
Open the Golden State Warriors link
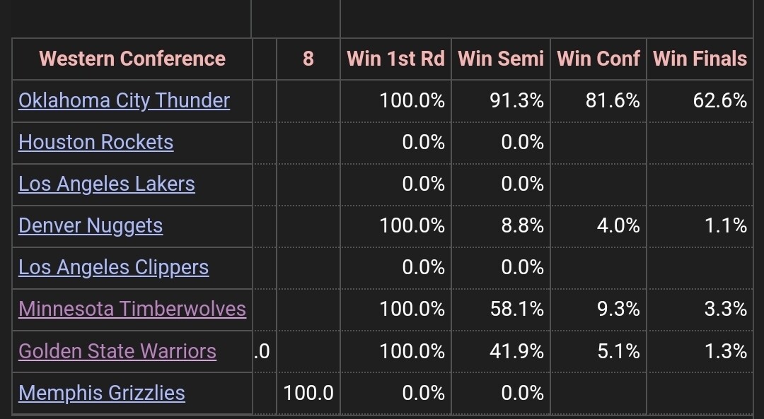point(117,351)
